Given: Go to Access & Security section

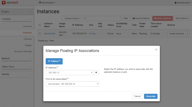Looking at the screenshot, I should coord(23,51).
